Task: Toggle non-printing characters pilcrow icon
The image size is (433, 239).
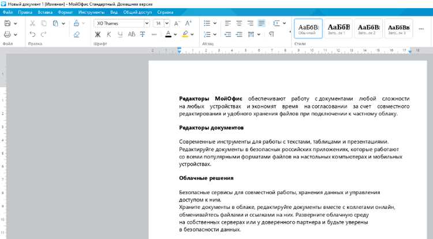Action: click(271, 35)
